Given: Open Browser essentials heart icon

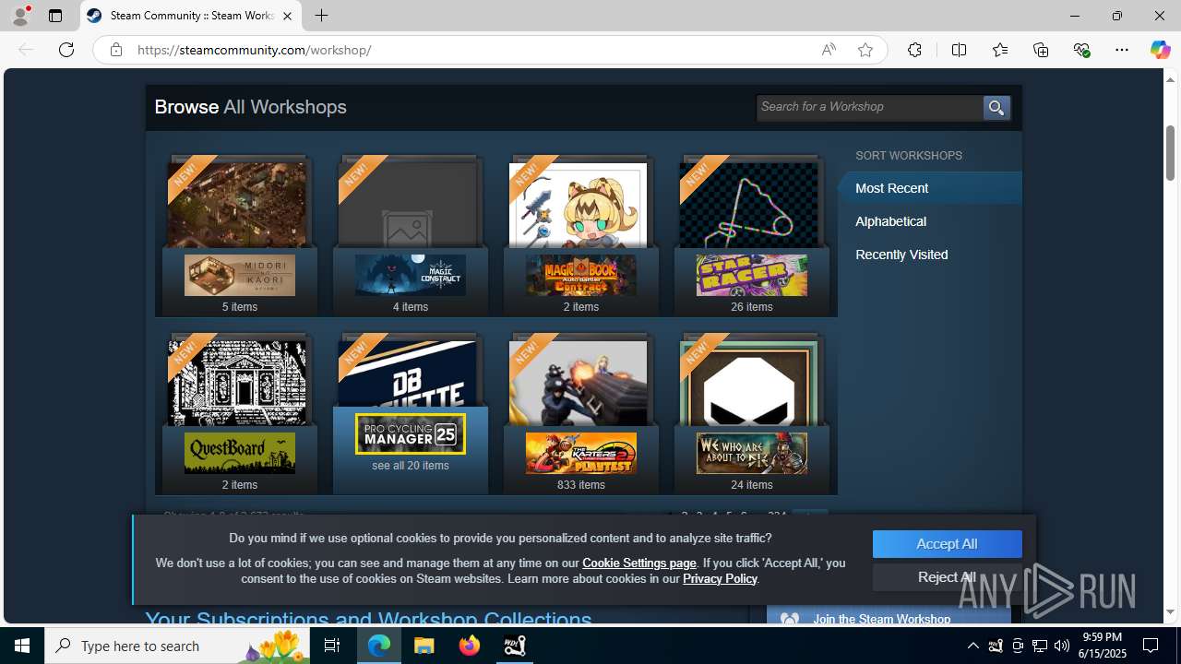Looking at the screenshot, I should coord(1081,50).
